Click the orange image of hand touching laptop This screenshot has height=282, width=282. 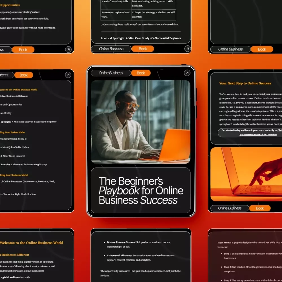[246, 174]
